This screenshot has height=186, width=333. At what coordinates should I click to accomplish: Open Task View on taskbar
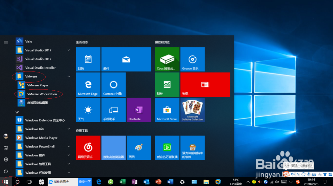point(29,182)
